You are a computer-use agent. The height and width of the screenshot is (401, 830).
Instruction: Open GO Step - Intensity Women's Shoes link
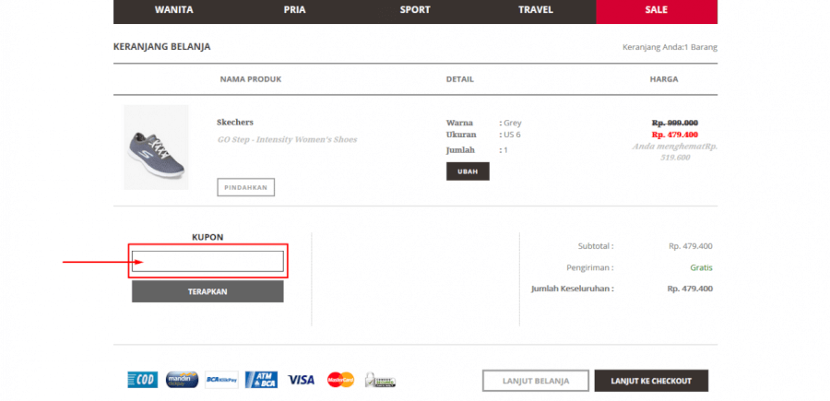[288, 140]
